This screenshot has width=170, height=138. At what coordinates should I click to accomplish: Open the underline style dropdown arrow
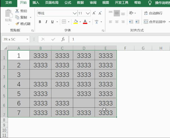(x=57, y=22)
